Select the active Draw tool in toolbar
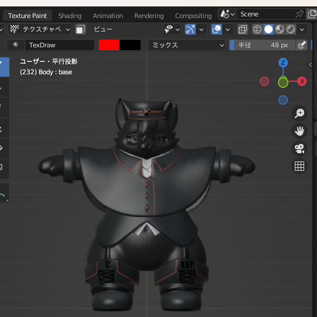 (x=4, y=67)
